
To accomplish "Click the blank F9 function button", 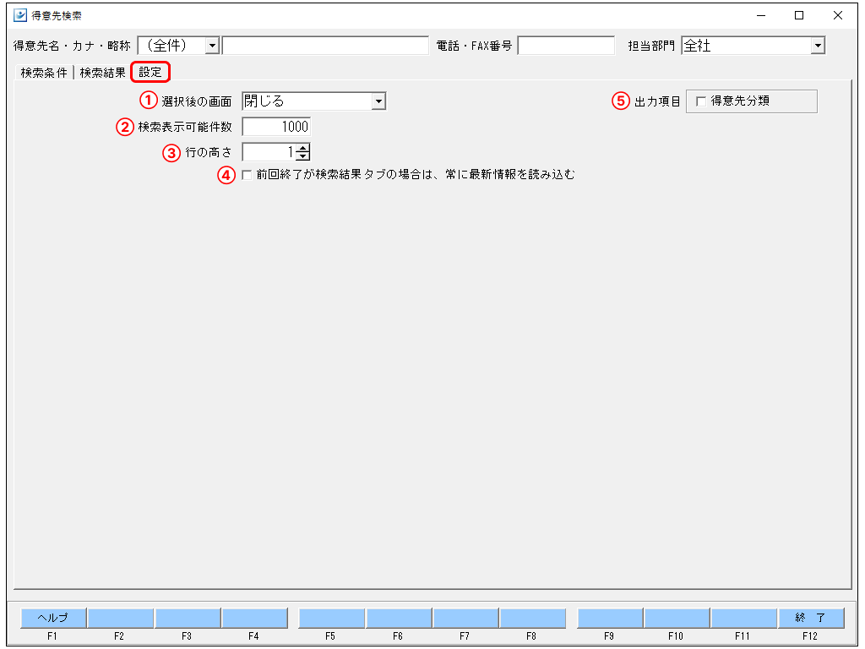I will point(610,618).
